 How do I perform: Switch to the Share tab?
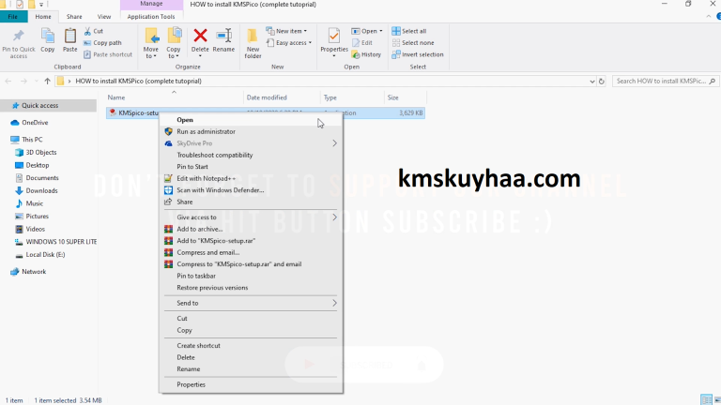(74, 17)
